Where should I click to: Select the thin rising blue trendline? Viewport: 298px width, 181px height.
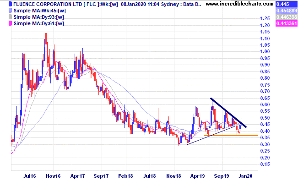[x=211, y=135]
